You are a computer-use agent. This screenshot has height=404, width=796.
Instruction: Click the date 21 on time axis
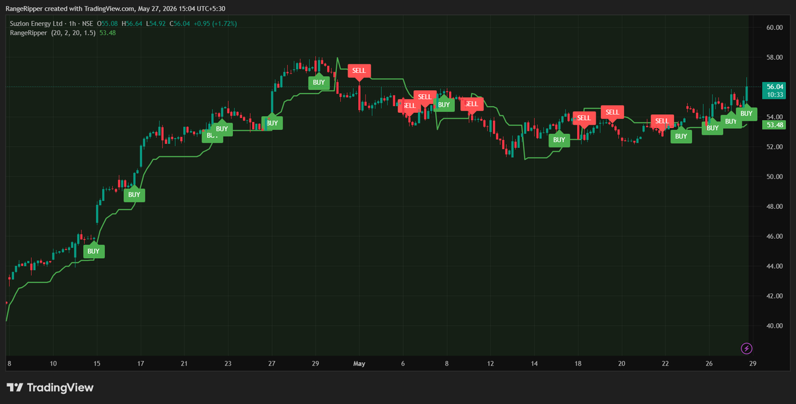pyautogui.click(x=184, y=364)
